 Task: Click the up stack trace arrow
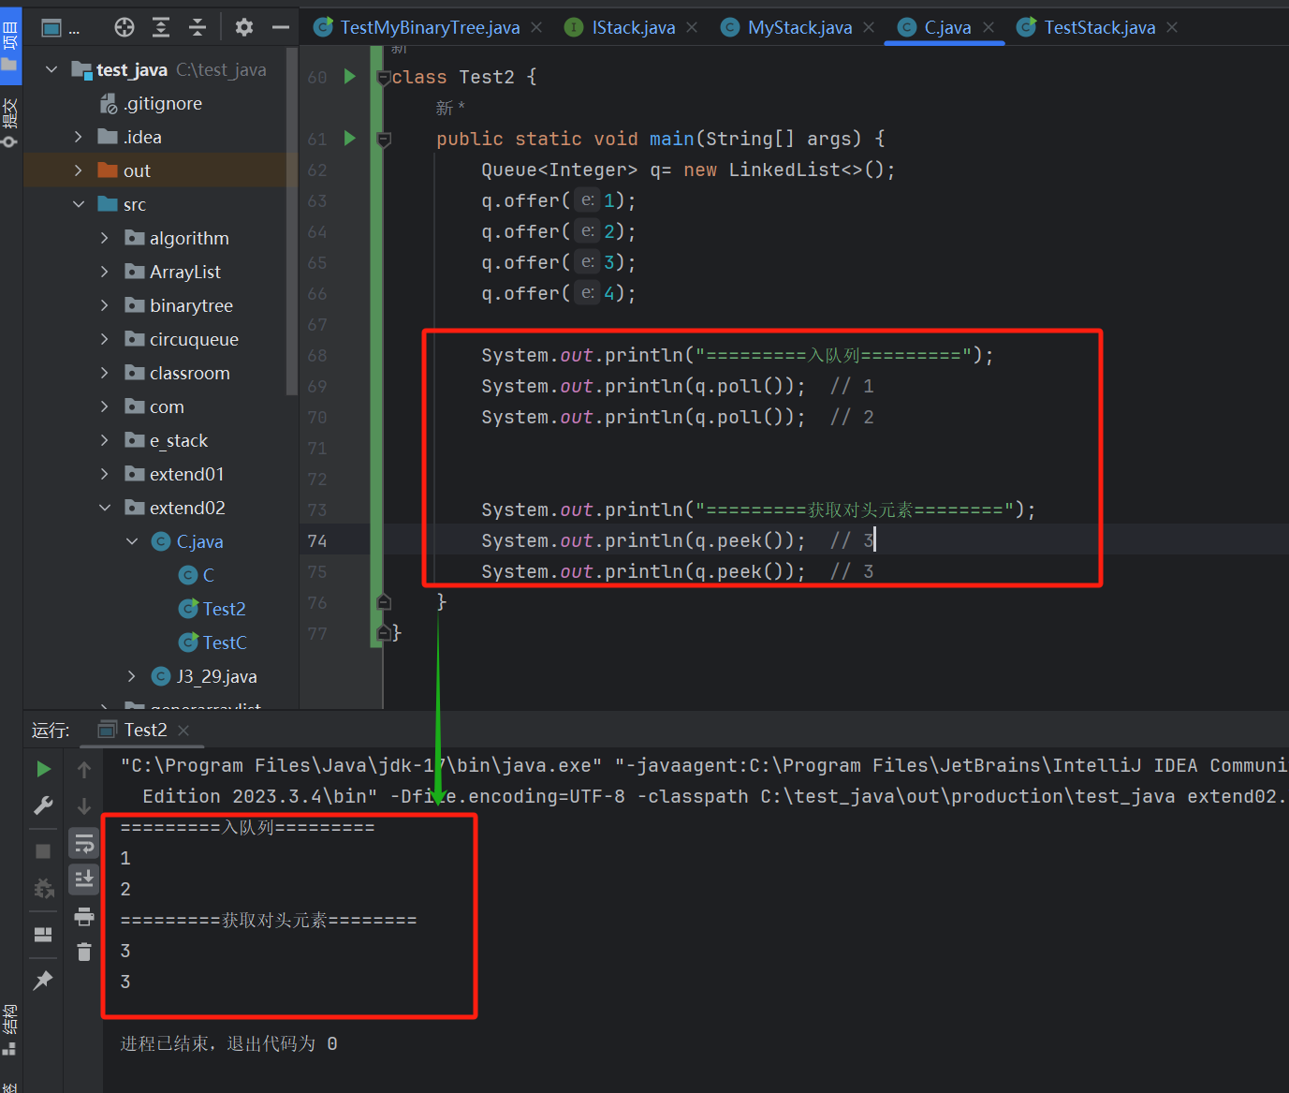click(84, 769)
